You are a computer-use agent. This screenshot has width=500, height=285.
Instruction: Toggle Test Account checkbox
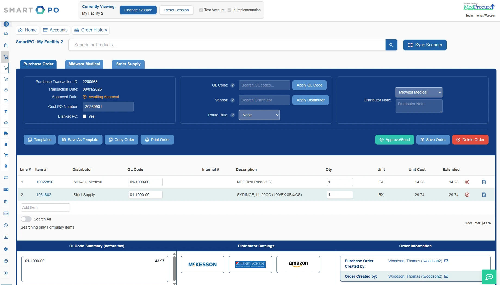(201, 10)
